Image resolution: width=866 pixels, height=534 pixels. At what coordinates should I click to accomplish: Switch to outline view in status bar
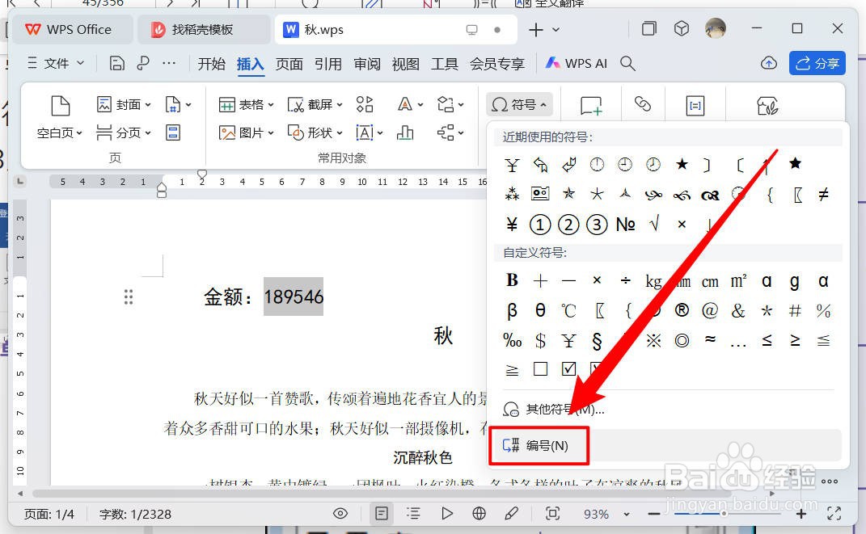coord(413,513)
